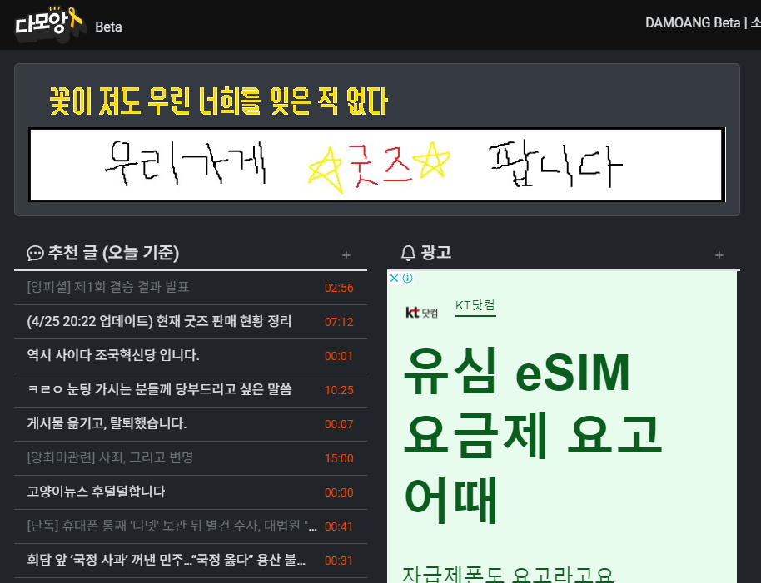Open the ad info (i) icon
Screen dimensions: 761x583
tap(408, 278)
